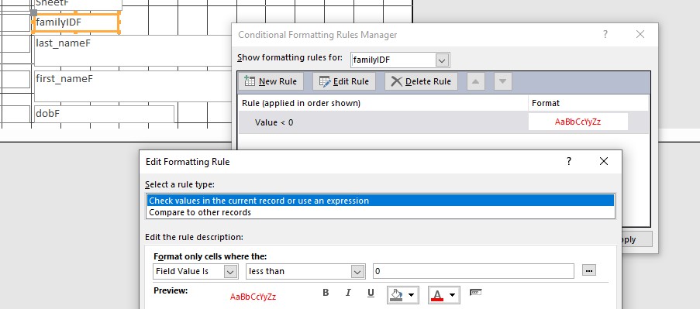Screen dimensions: 700x309
Task: Open Edit Rule in Rules Manager
Action: (x=344, y=81)
